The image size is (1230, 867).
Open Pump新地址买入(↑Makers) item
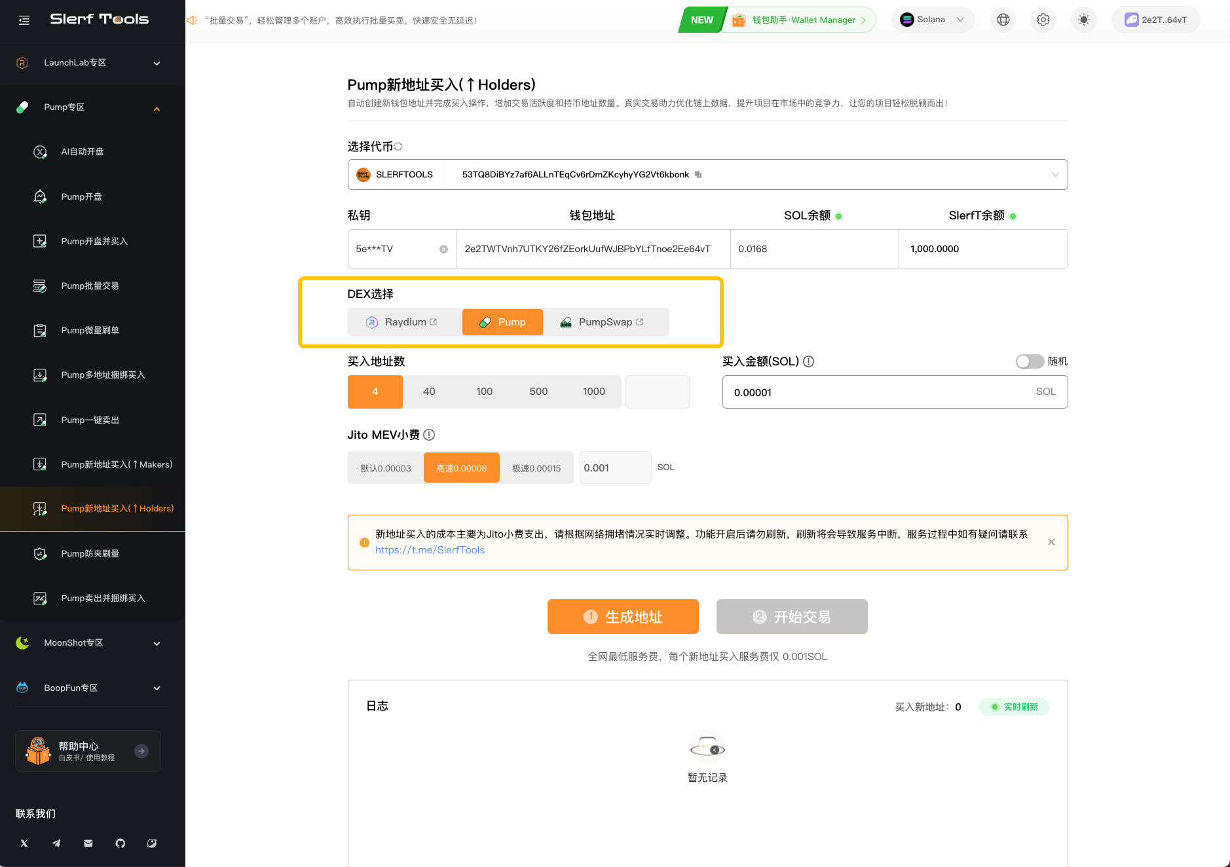point(92,464)
